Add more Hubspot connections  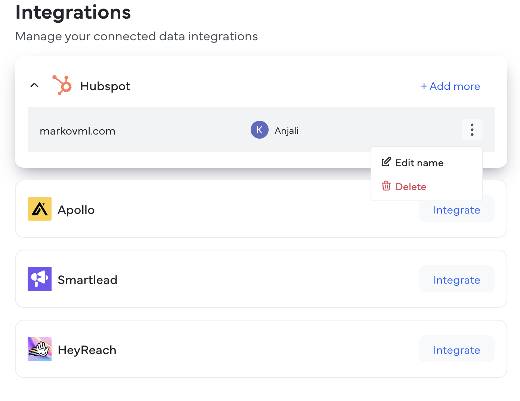(x=450, y=86)
